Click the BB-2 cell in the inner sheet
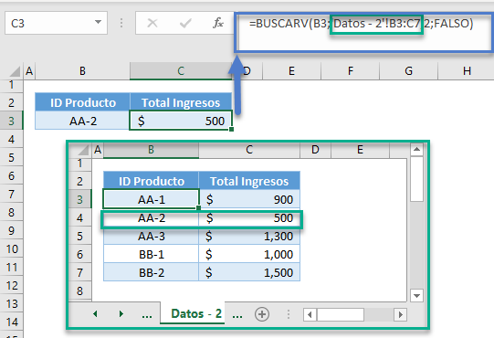Viewport: 494px width, 338px height. click(x=151, y=272)
